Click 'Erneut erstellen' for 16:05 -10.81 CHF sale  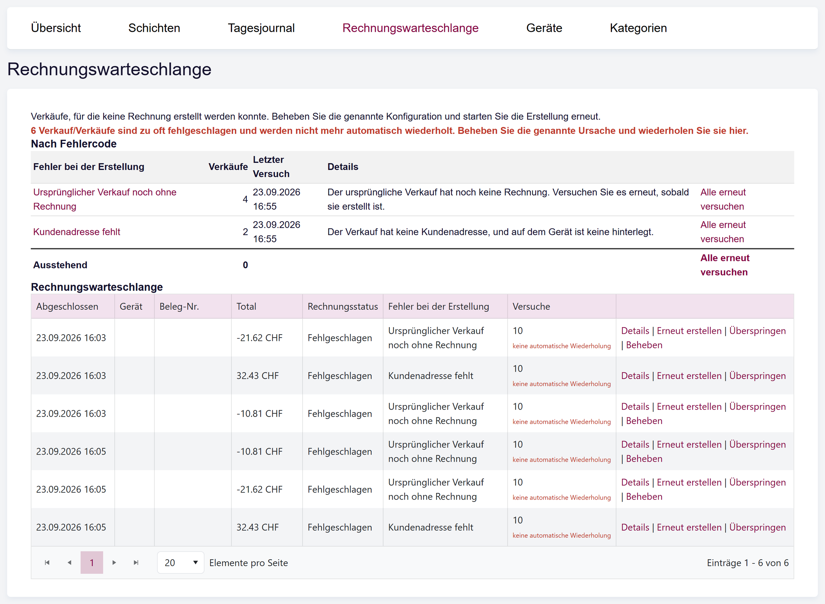click(x=689, y=445)
